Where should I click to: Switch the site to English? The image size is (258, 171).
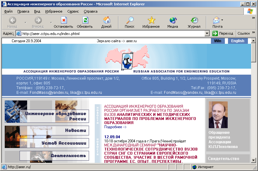coord(237,41)
